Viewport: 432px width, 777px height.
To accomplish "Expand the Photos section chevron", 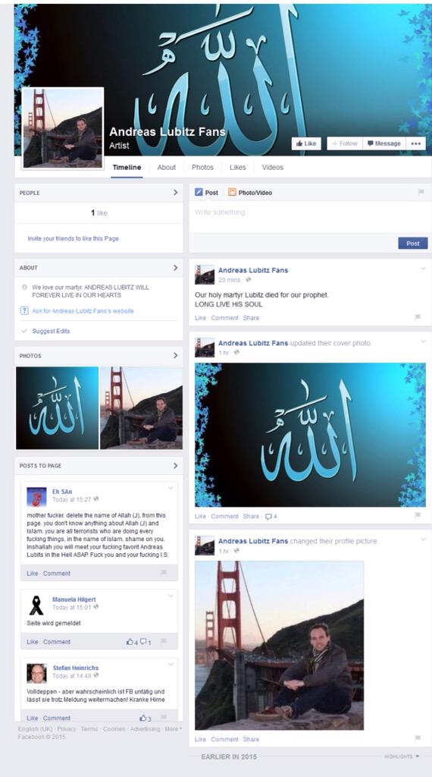I will coord(175,355).
